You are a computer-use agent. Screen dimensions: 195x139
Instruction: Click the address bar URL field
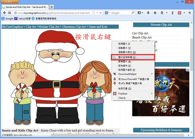pos(54,13)
